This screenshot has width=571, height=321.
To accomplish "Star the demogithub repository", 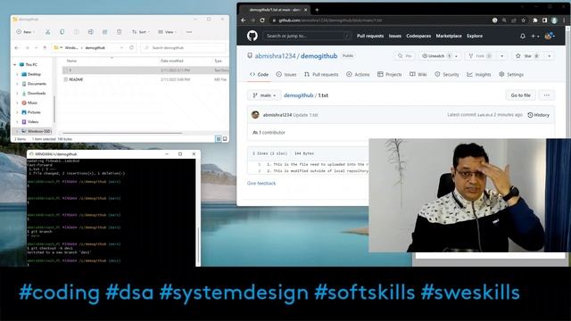I will [x=528, y=56].
